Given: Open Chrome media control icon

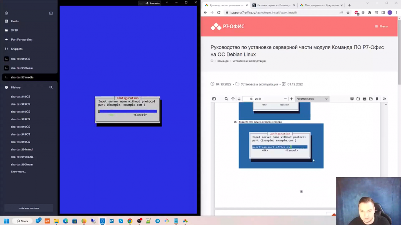Looking at the screenshot, I should pyautogui.click(x=376, y=13).
